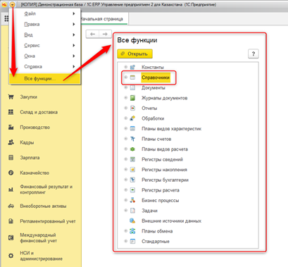The height and width of the screenshot is (267, 288).
Task: Open the Кадры people icon
Action: (11, 142)
